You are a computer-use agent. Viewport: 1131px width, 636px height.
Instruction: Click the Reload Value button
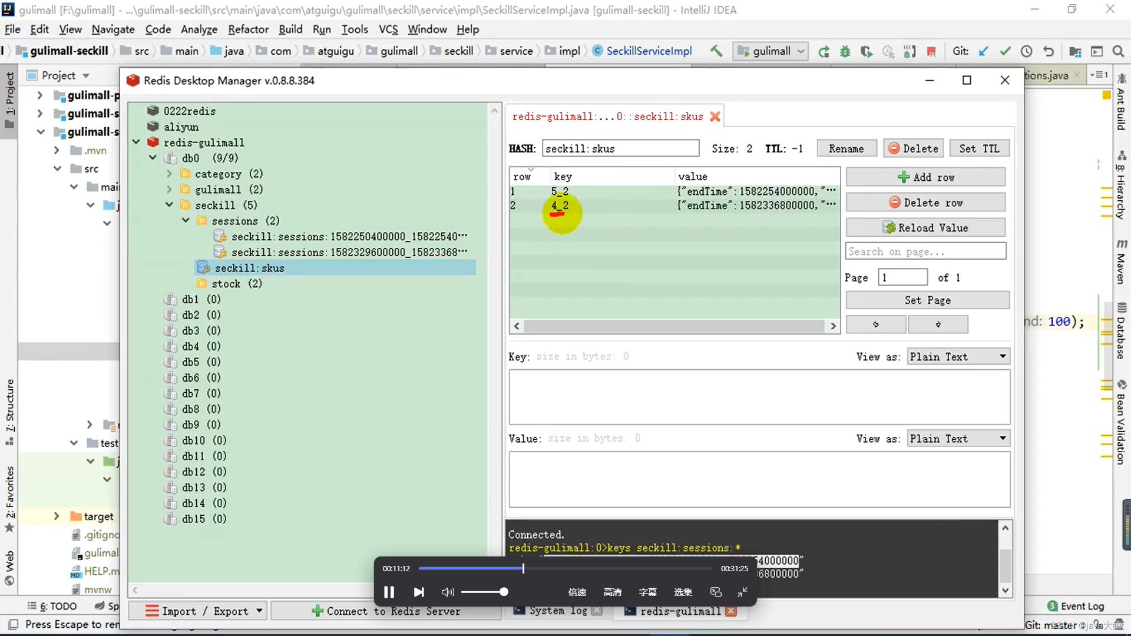click(x=925, y=228)
